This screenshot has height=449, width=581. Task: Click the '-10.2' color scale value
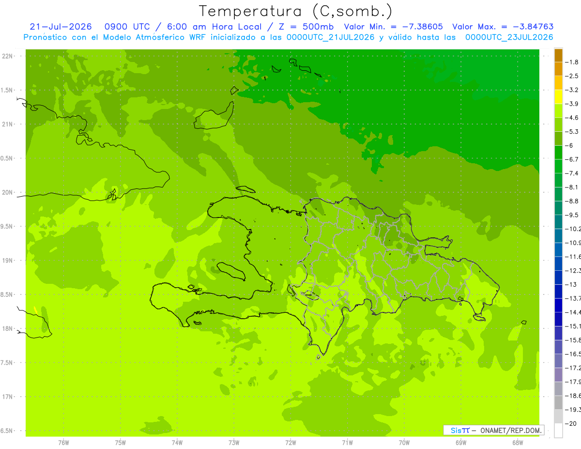[573, 229]
